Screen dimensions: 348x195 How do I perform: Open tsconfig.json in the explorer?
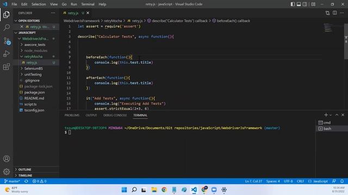(36, 110)
